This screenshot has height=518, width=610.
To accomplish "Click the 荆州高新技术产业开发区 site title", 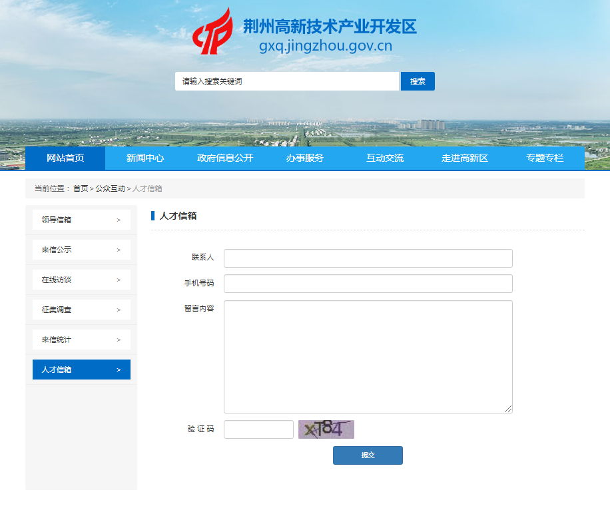I will 330,27.
